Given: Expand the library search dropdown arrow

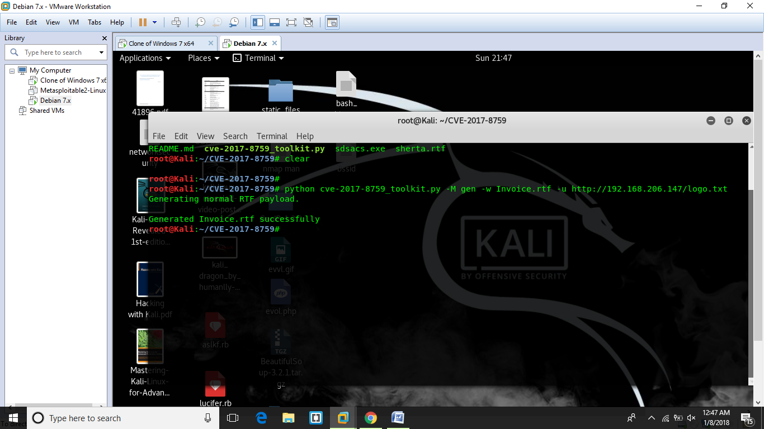Looking at the screenshot, I should (101, 53).
